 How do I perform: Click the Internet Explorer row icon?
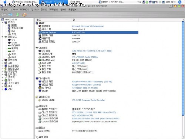point(40,32)
